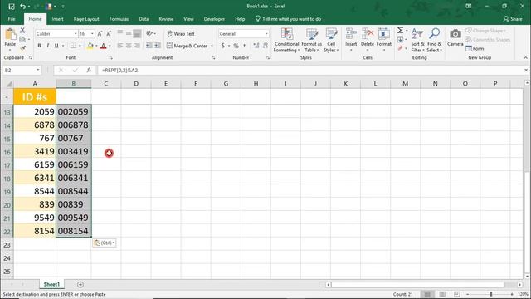
Task: Click the Undo arrow icon
Action: [x=22, y=7]
